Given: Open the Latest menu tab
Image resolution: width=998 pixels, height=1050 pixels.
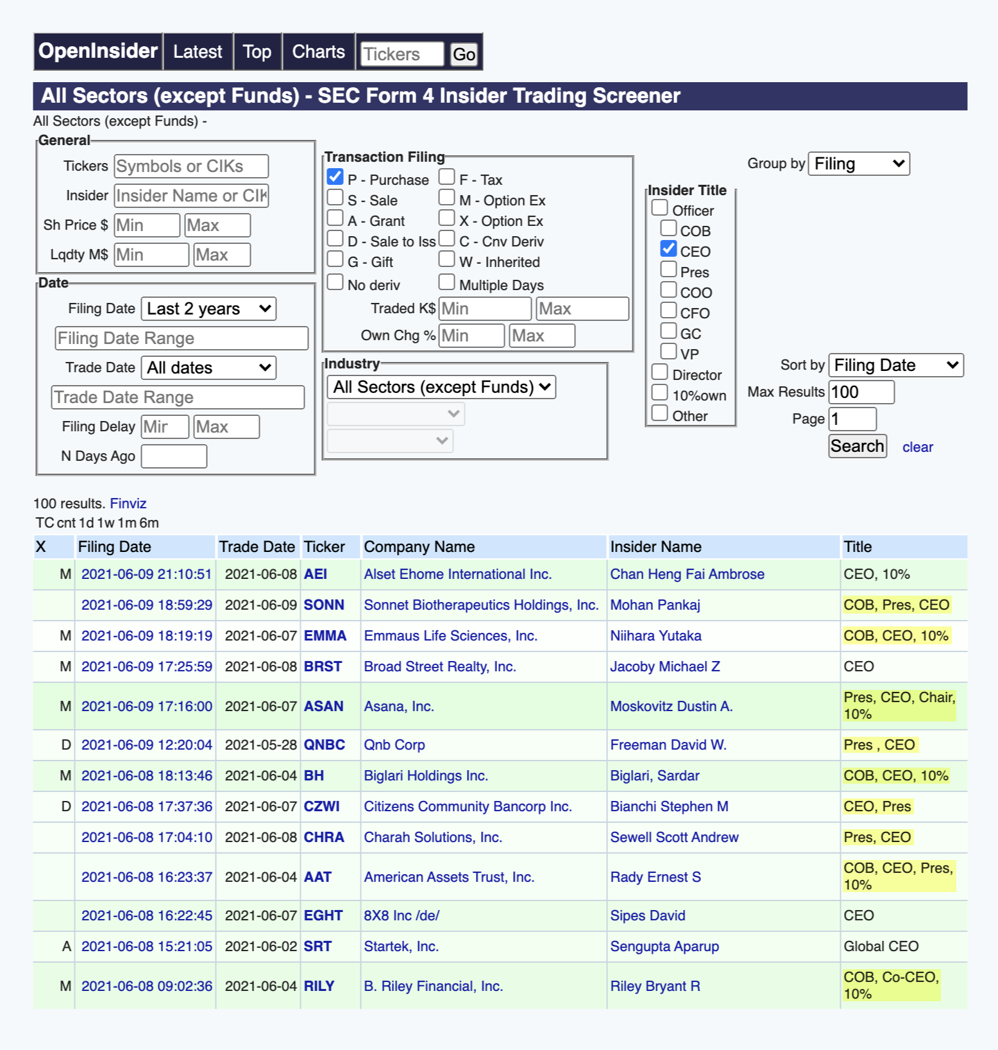Looking at the screenshot, I should pos(198,51).
